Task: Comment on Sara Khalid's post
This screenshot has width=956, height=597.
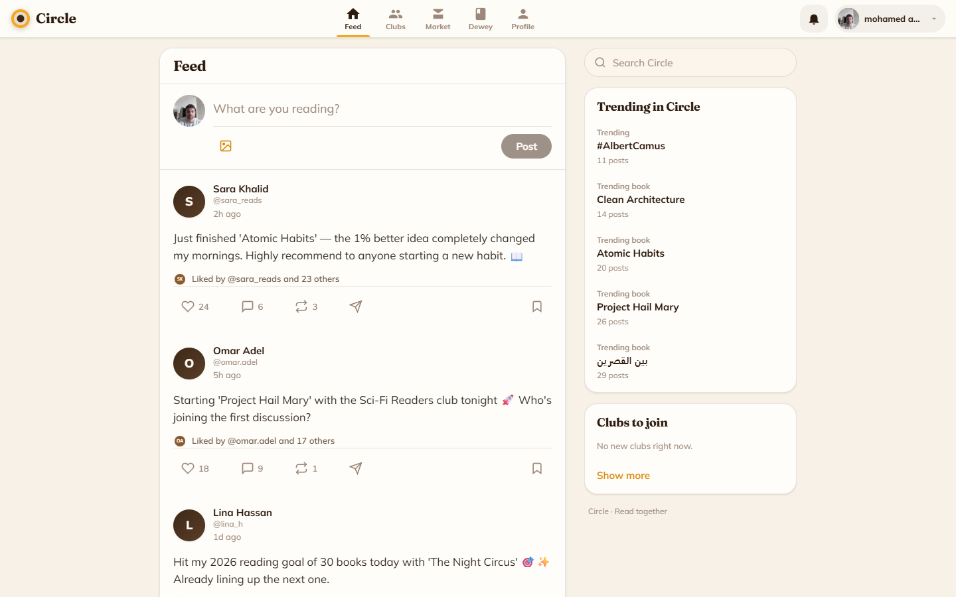Action: [x=252, y=306]
